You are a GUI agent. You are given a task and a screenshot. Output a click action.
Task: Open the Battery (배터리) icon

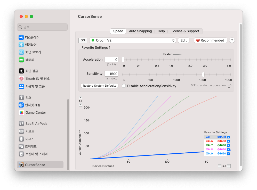pyautogui.click(x=21, y=60)
